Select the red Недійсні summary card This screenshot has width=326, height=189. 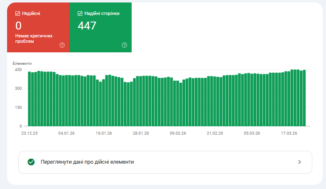(38, 27)
